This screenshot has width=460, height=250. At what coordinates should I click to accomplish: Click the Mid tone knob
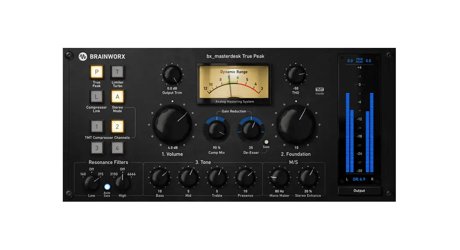coord(188,178)
